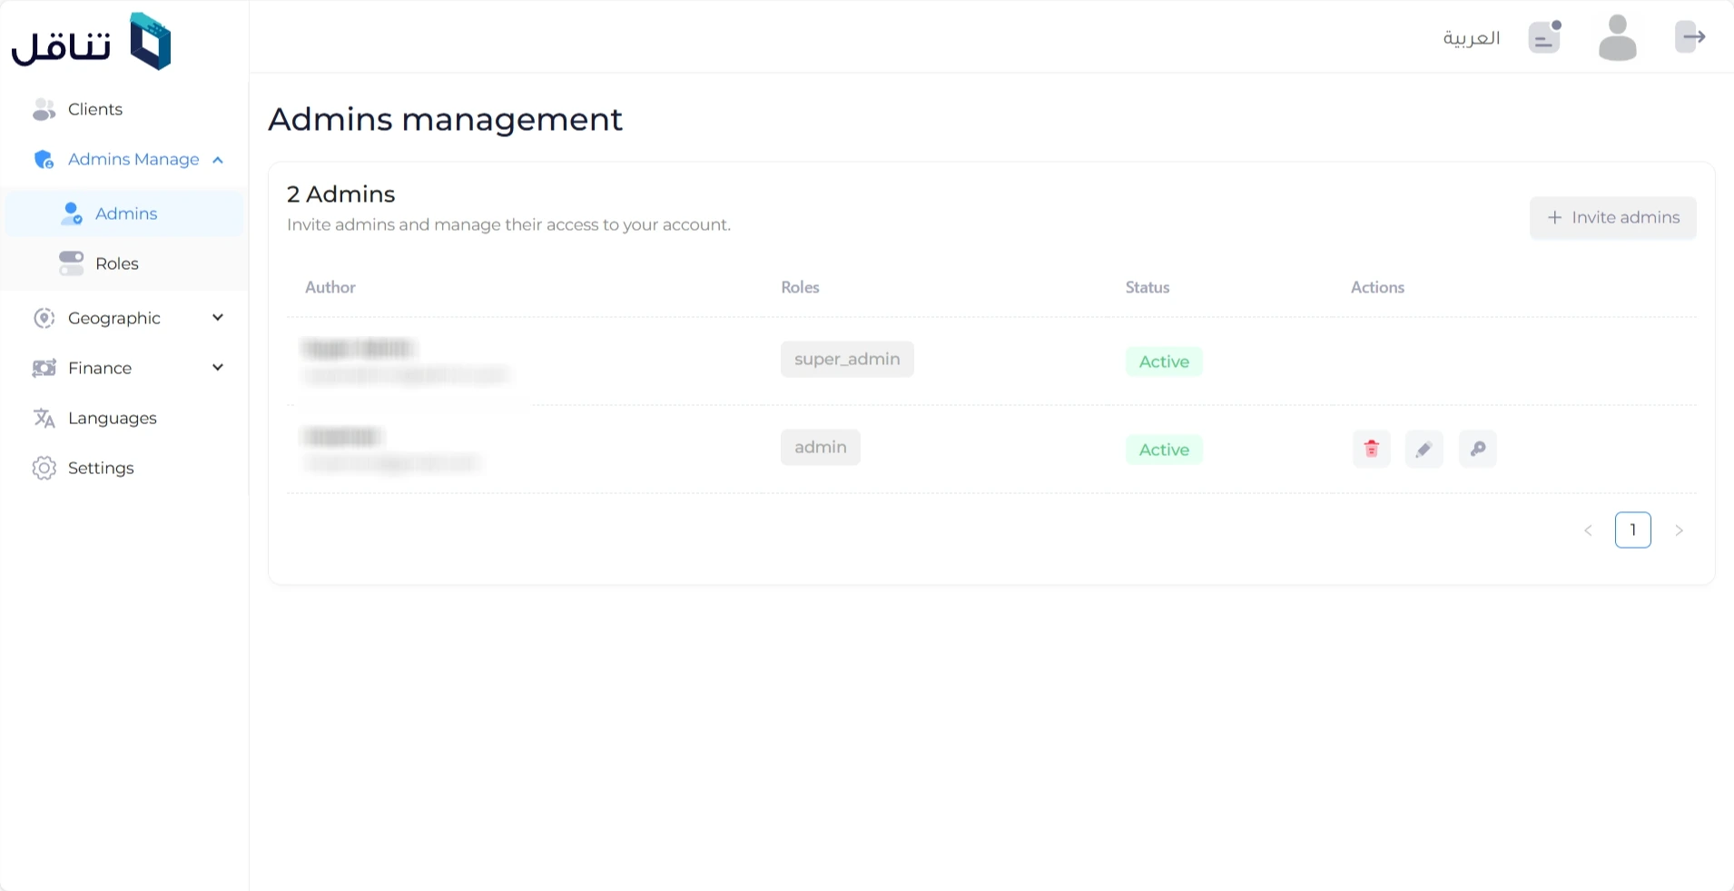Open the notifications message icon
1734x891 pixels.
click(1544, 37)
